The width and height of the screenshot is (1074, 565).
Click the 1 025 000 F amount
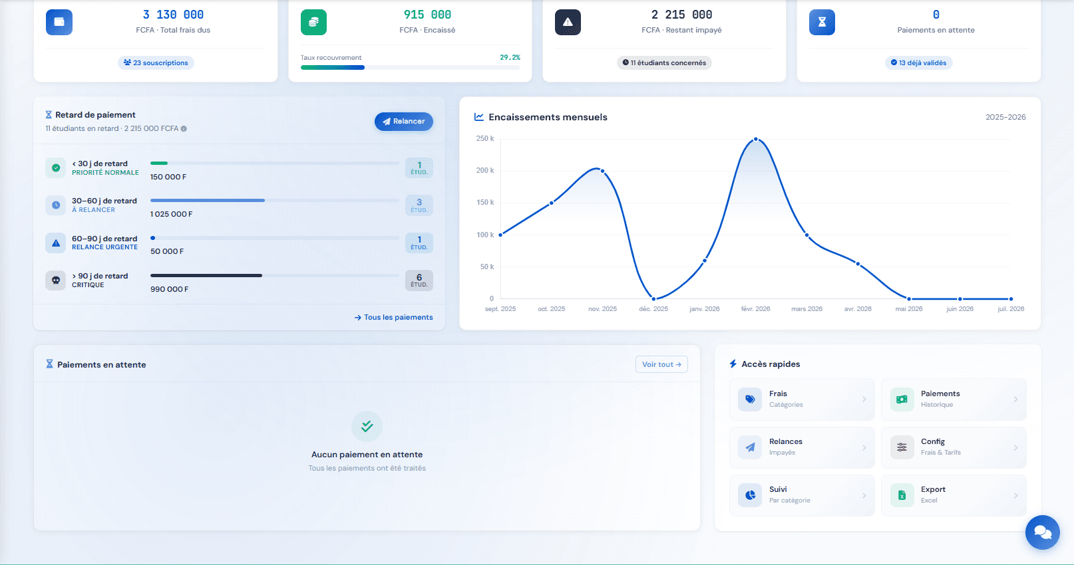coord(172,214)
